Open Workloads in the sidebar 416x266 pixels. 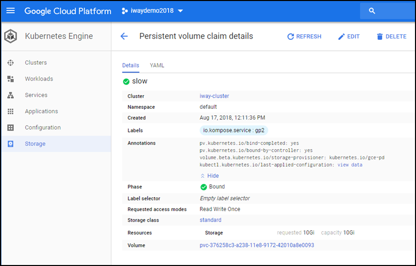pyautogui.click(x=39, y=79)
